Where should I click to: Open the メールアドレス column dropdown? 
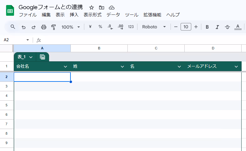(x=236, y=67)
